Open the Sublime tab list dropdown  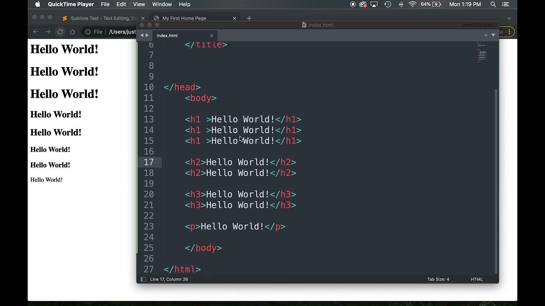[493, 35]
